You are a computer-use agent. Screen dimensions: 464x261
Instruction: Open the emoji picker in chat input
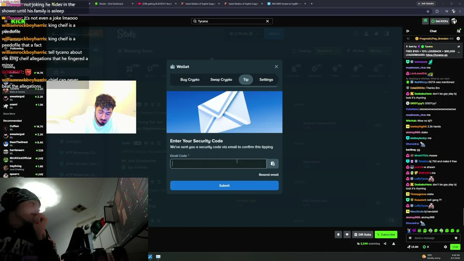456,238
